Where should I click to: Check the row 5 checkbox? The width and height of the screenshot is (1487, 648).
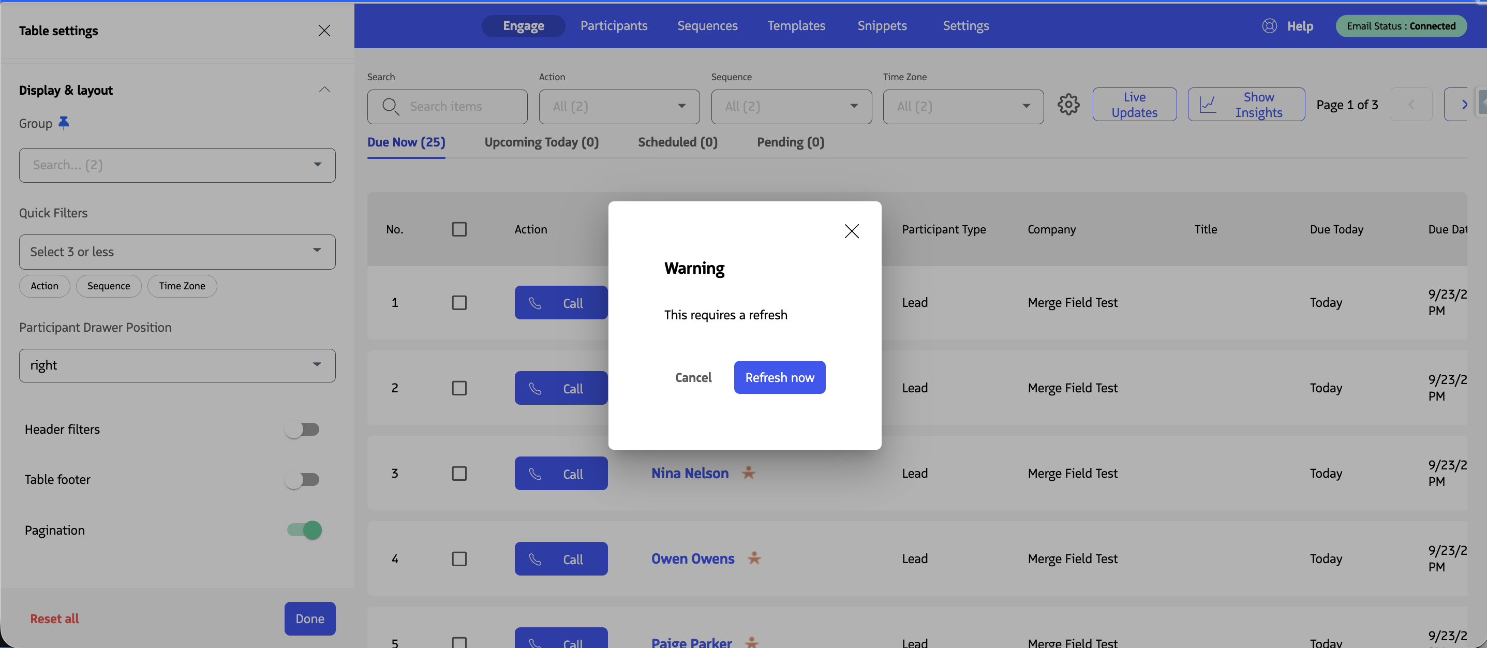(459, 642)
